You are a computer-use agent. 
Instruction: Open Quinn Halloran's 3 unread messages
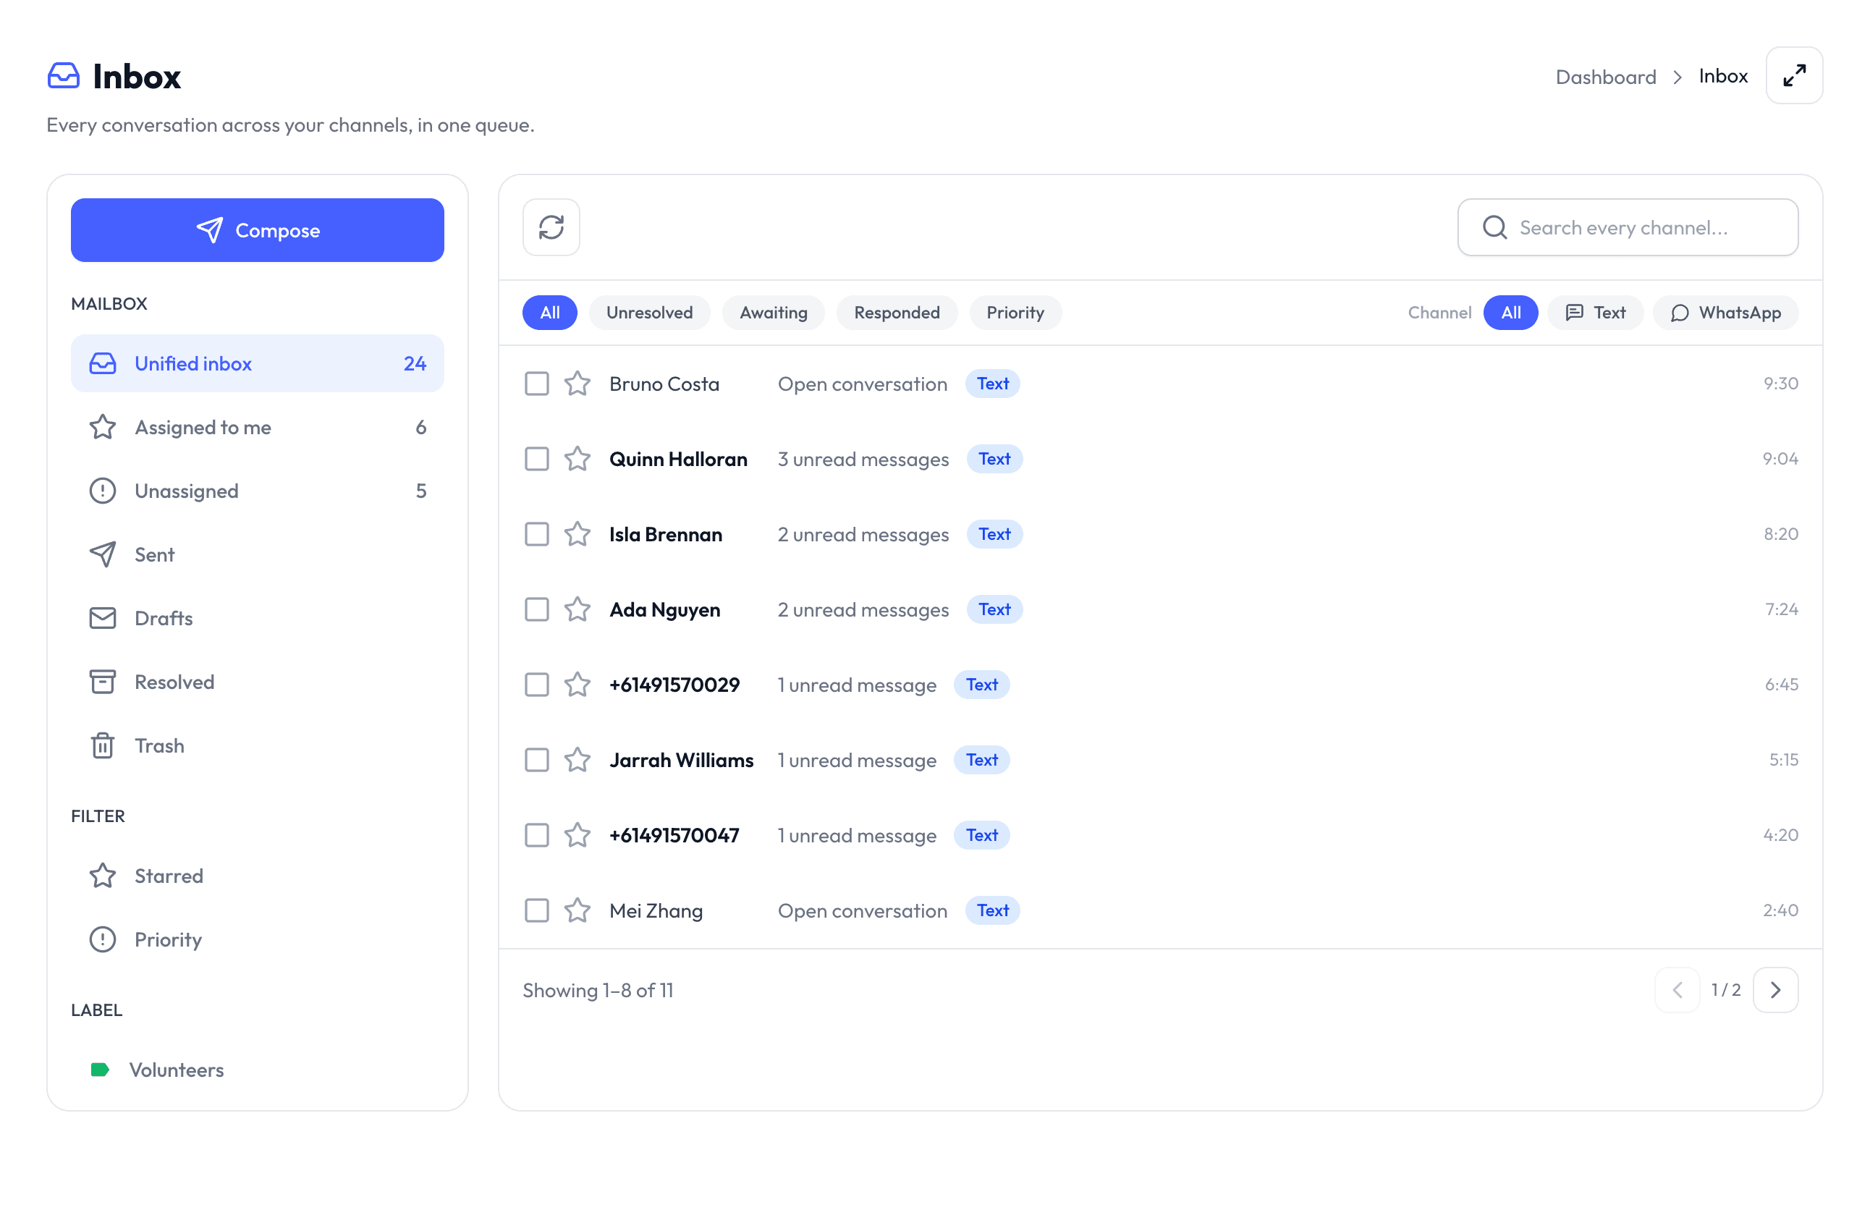click(863, 459)
